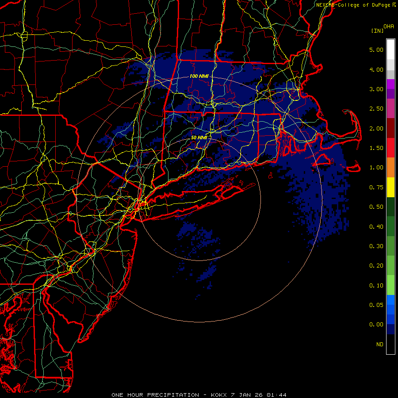
Task: Click the white 5.00 inch legend swatch
Action: (x=390, y=50)
